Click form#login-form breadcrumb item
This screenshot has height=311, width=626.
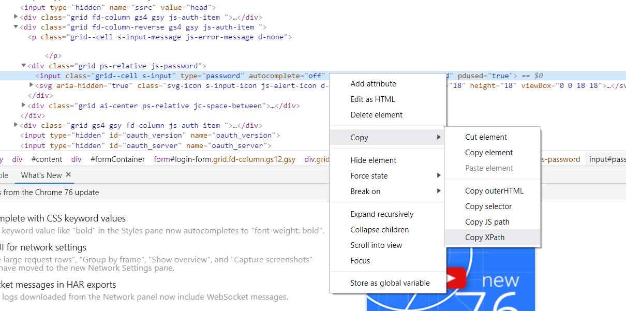225,159
